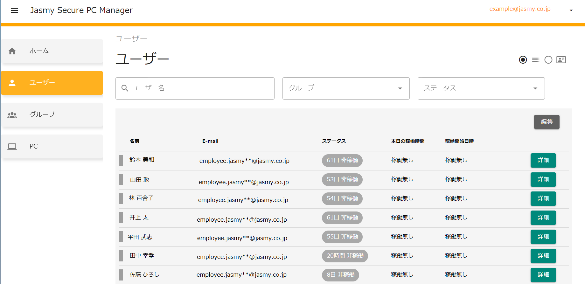Click the 61日 非稼働 badge for 井上 太一
This screenshot has height=284, width=585.
pyautogui.click(x=342, y=218)
